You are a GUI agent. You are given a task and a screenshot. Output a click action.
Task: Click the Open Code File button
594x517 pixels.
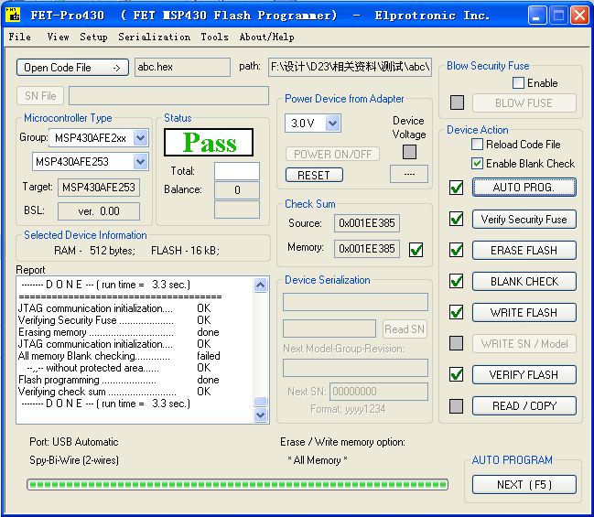coord(72,68)
